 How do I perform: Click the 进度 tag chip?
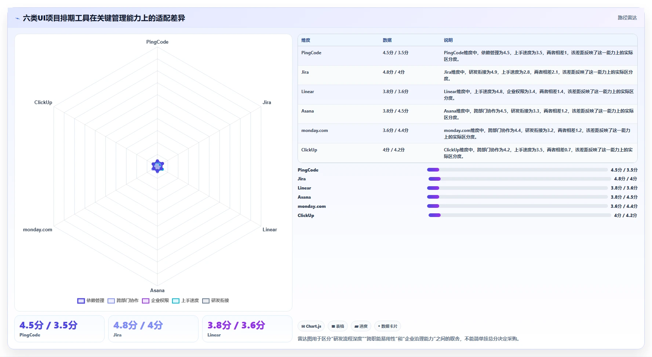pyautogui.click(x=361, y=326)
